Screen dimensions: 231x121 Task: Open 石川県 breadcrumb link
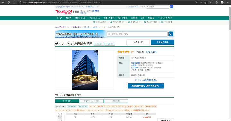87,27
